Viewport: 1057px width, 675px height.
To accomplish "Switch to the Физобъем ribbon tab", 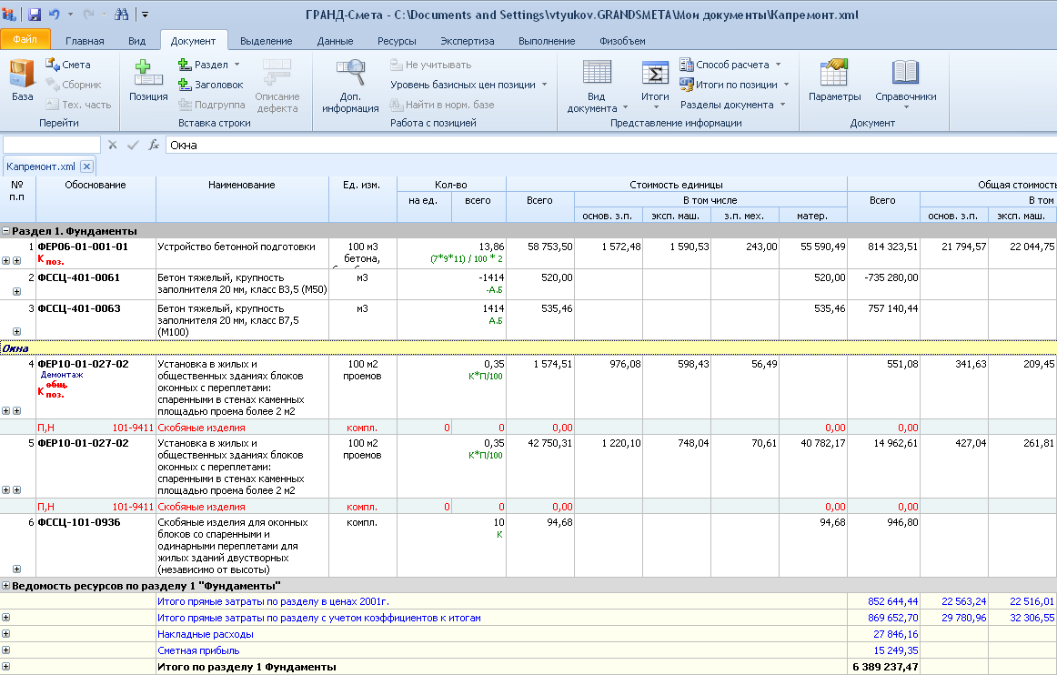I will [622, 41].
